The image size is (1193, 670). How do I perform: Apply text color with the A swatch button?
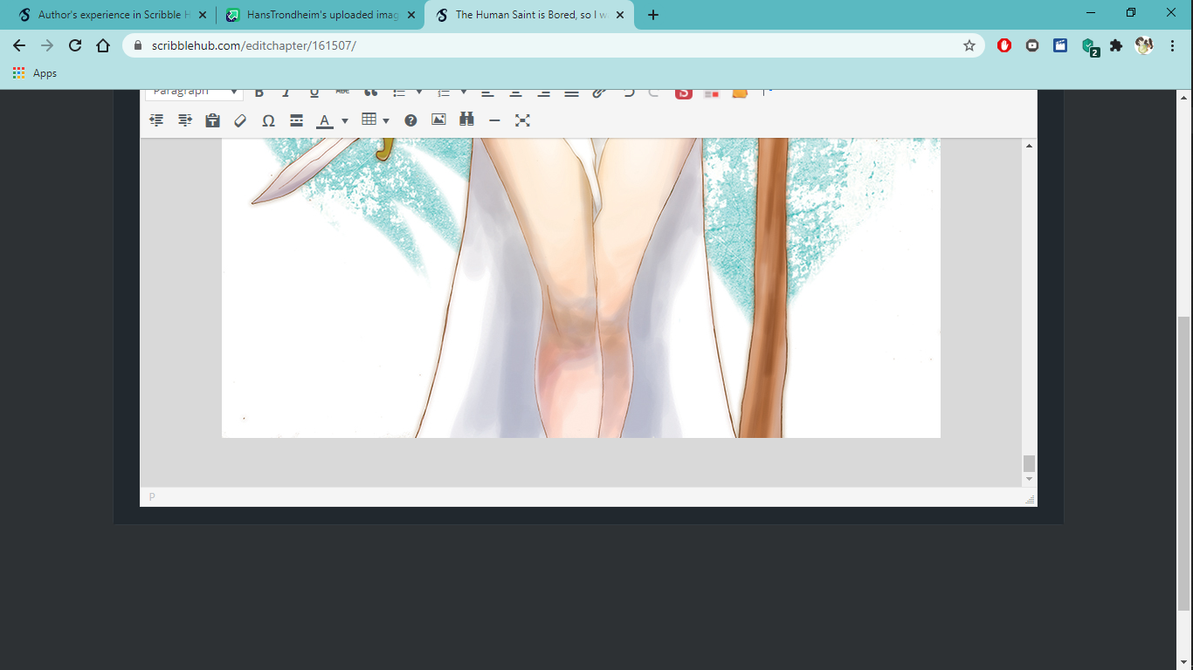coord(324,120)
